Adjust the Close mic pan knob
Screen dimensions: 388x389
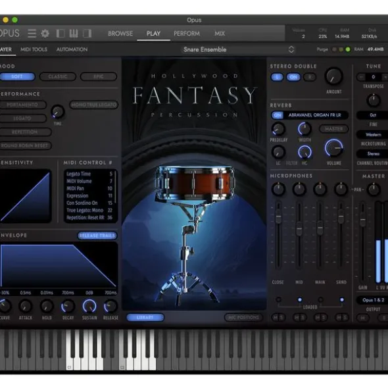278,189
